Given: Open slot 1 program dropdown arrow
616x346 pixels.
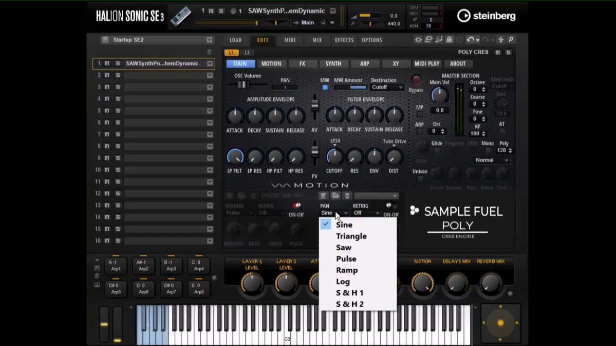Looking at the screenshot, I should tap(210, 63).
